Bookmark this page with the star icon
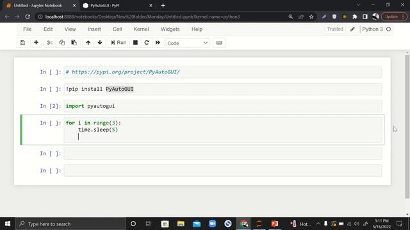The height and width of the screenshot is (230, 410). (311, 17)
